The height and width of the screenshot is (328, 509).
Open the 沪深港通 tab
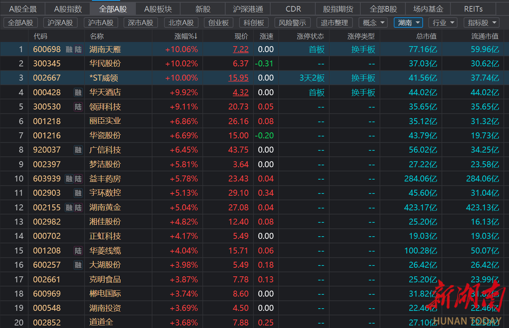click(248, 9)
